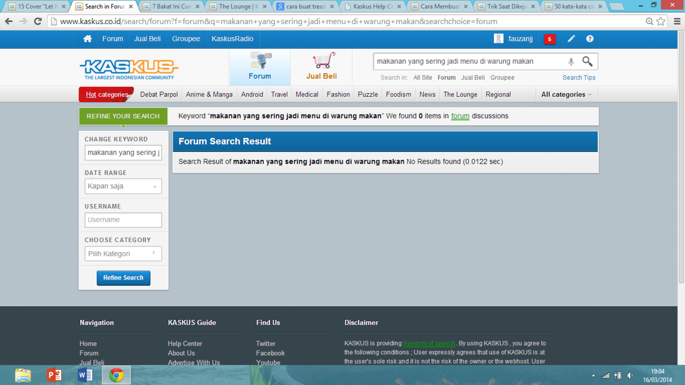This screenshot has height=385, width=685.
Task: Go back with browser back arrow
Action: pos(9,21)
